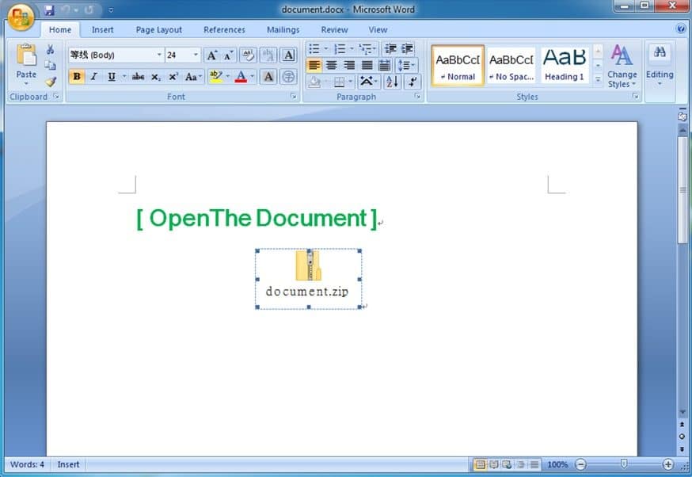The height and width of the screenshot is (477, 692).
Task: Open the Change Styles dropdown
Action: pos(622,67)
